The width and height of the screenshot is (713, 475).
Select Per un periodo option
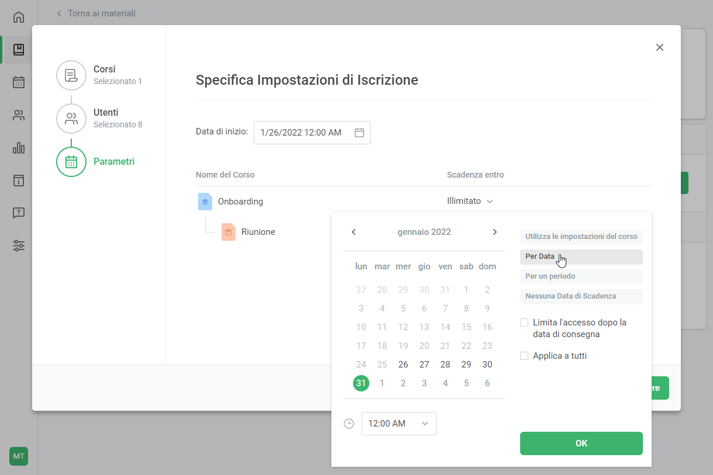tap(581, 276)
